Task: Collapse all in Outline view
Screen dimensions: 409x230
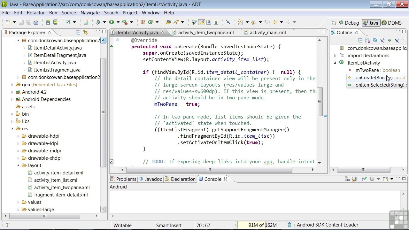Action: [x=360, y=40]
